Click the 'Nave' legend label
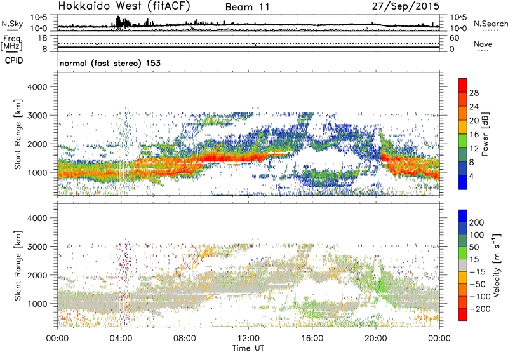 click(x=483, y=44)
